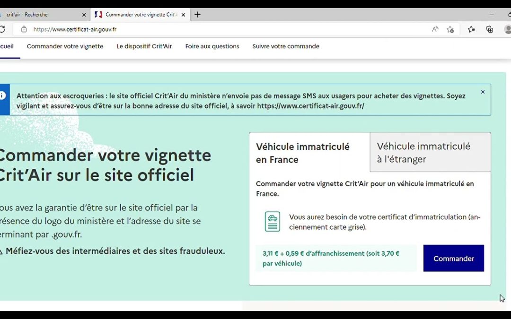Click the registration certificate document icon
Screen dimensions: 511x319
tap(273, 221)
